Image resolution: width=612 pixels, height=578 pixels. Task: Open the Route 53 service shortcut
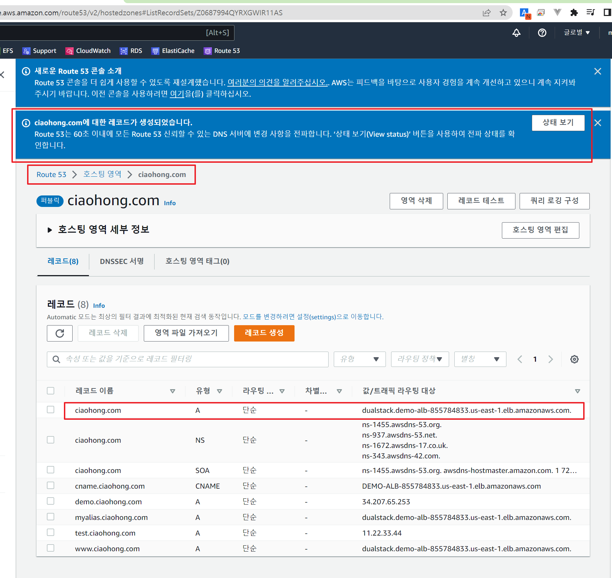222,51
